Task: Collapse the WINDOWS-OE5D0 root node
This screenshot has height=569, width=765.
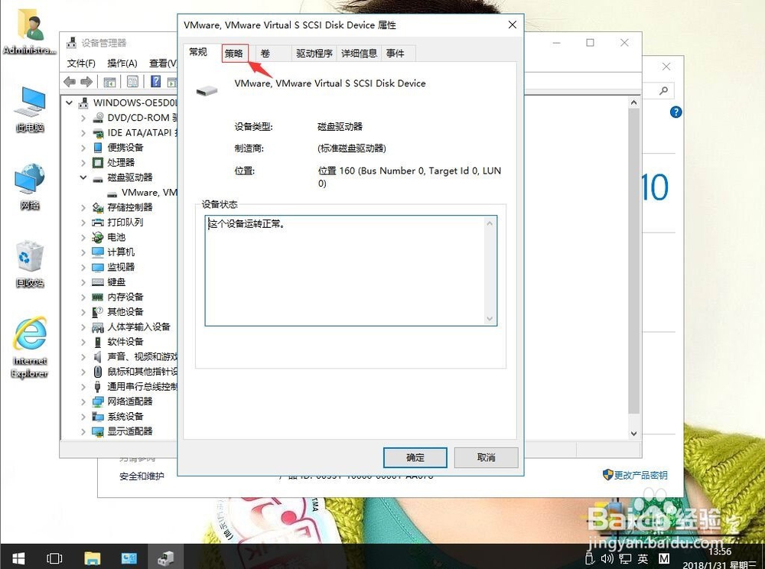Action: click(70, 103)
